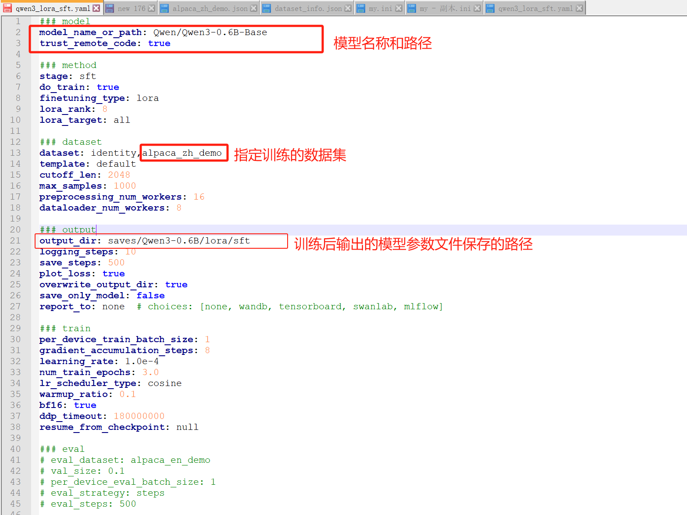This screenshot has width=687, height=515.
Task: Click line number 21 in the margin
Action: pos(15,240)
